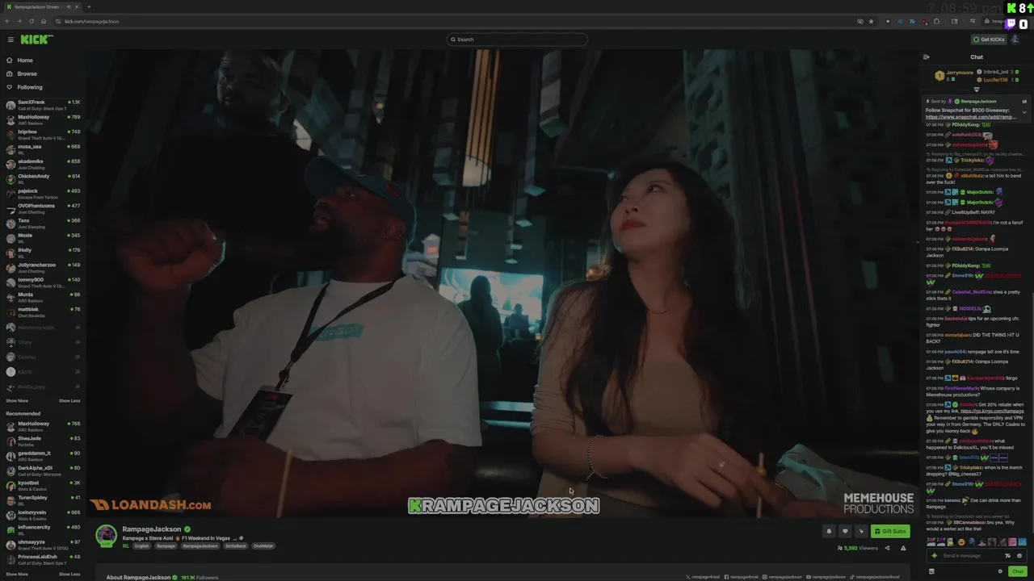1034x581 pixels.
Task: Open the user profile avatar menu
Action: (x=1015, y=40)
